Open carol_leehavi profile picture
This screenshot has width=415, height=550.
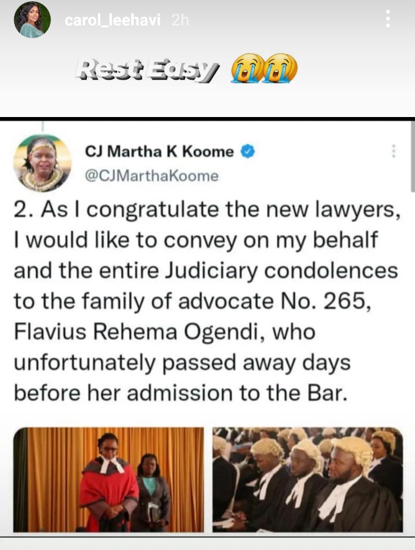pos(32,20)
